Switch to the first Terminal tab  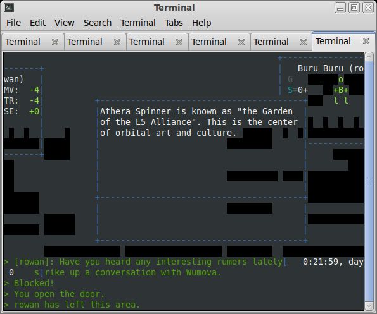tap(23, 42)
